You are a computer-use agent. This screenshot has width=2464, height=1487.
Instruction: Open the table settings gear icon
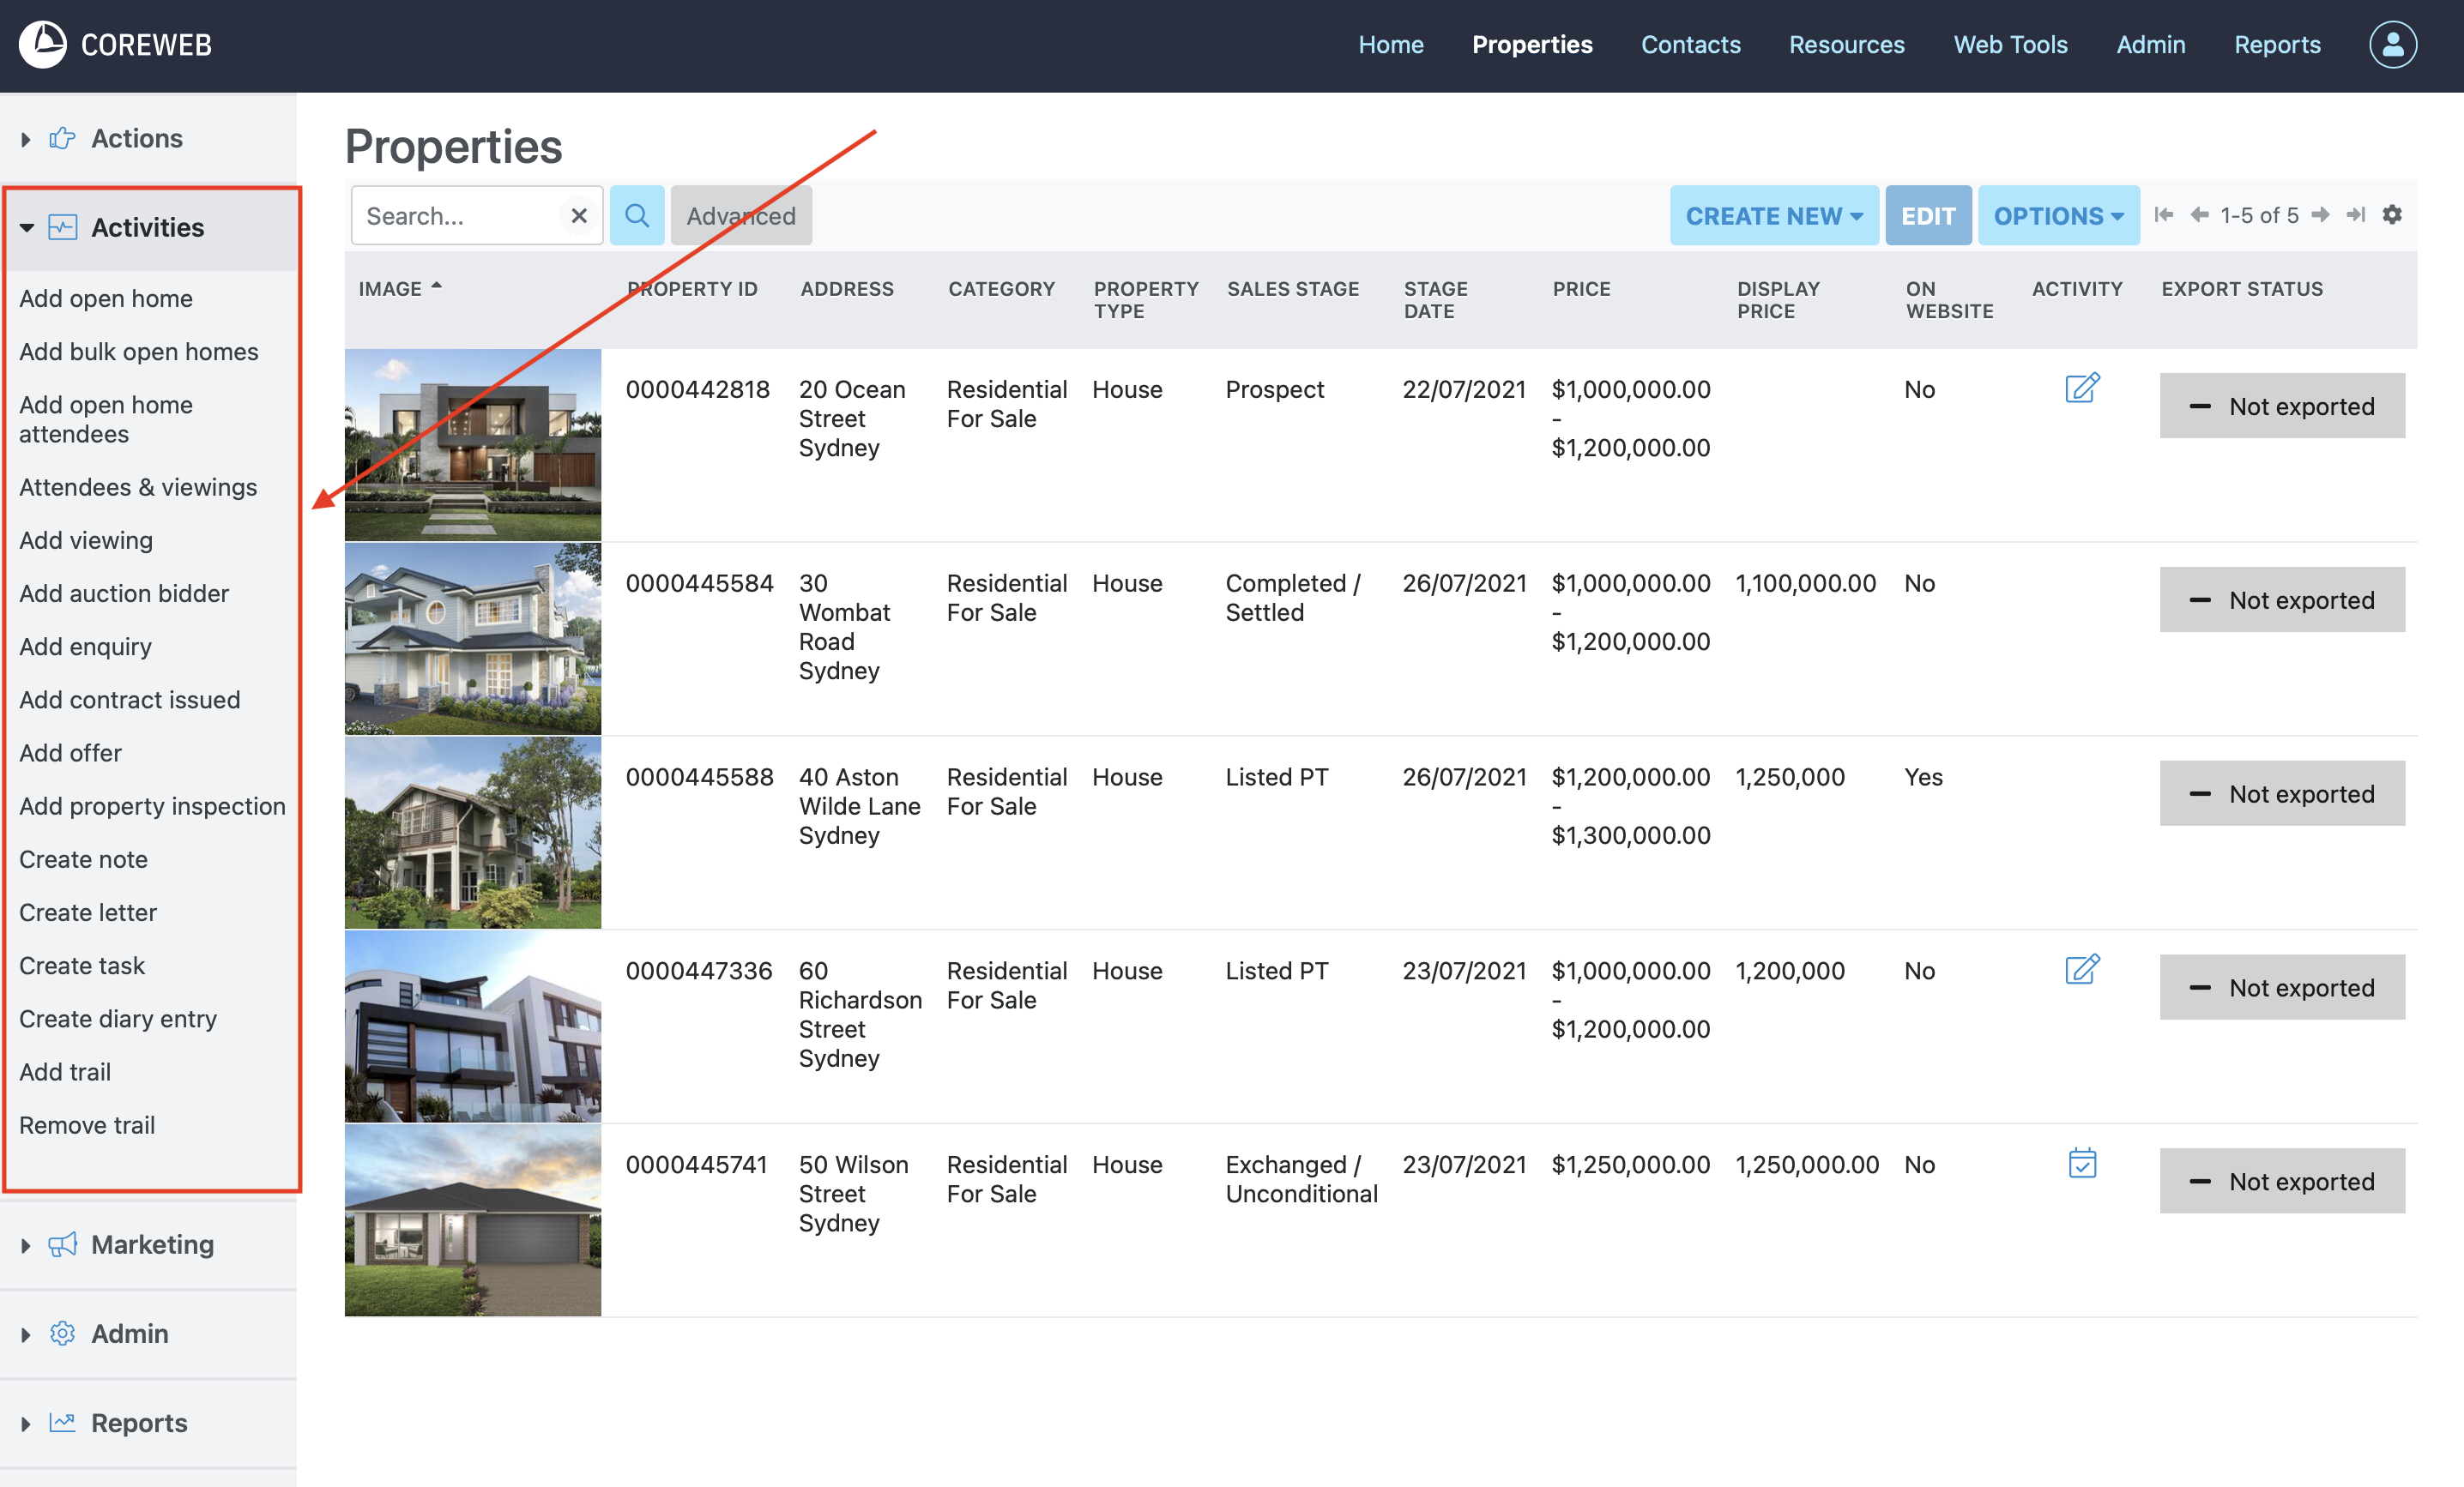point(2392,215)
